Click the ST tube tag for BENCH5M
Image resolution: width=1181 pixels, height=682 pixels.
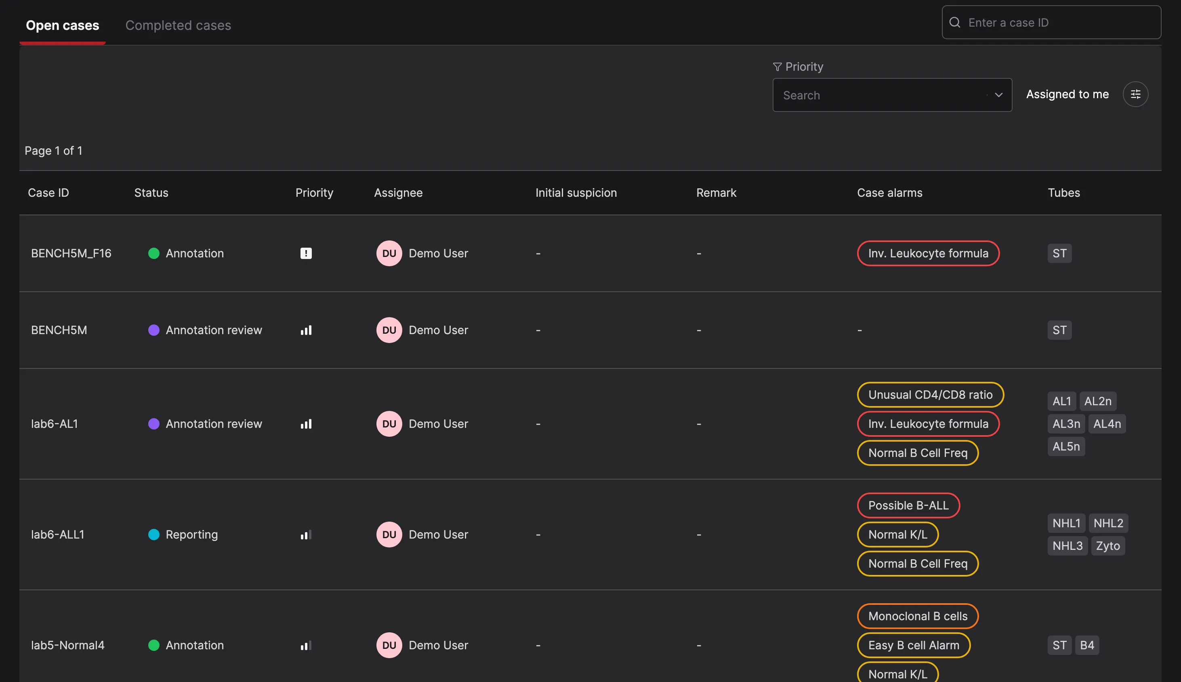click(x=1059, y=330)
